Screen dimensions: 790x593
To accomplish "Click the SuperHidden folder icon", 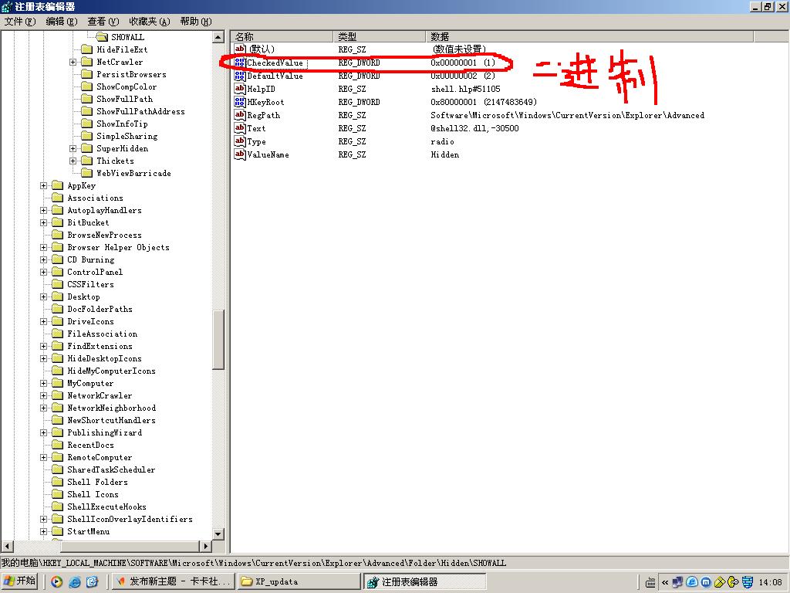I will pyautogui.click(x=87, y=148).
